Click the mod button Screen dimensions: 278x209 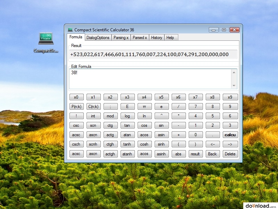click(x=111, y=116)
